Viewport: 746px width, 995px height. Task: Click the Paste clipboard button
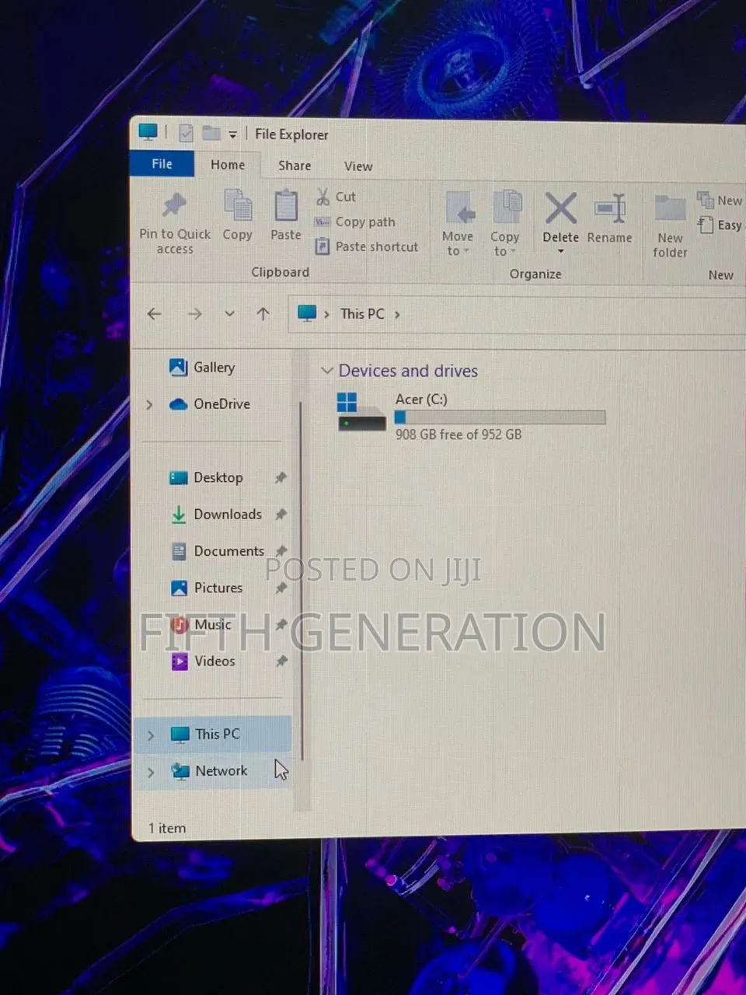(x=286, y=215)
